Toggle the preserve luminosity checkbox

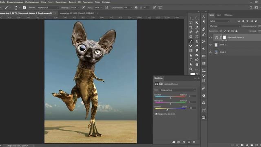click(x=156, y=114)
